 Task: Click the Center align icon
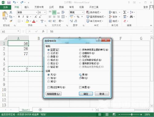tap(54, 17)
